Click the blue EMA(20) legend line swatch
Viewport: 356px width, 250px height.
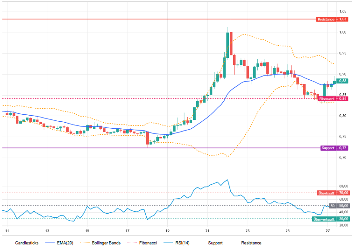click(x=50, y=243)
